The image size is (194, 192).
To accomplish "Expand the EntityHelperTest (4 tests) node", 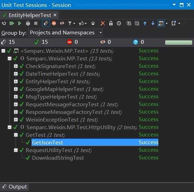I will click(x=16, y=82).
